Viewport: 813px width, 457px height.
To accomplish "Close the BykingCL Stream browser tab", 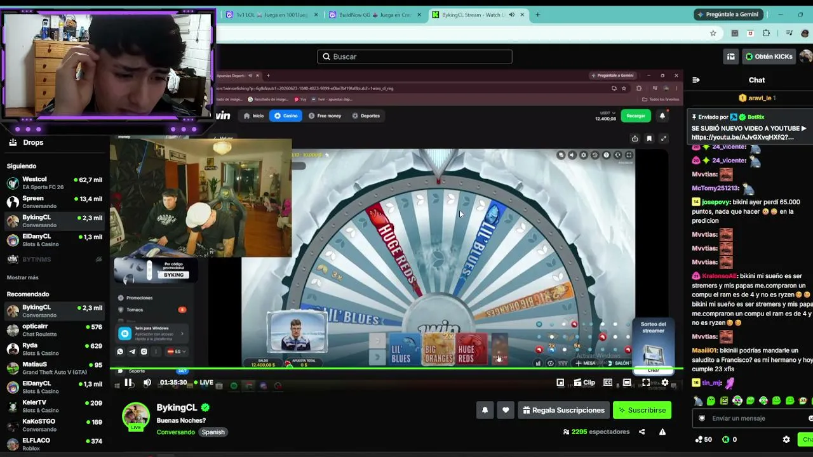I will tap(523, 15).
